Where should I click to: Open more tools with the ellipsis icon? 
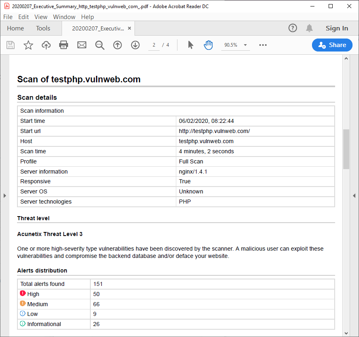tap(263, 45)
